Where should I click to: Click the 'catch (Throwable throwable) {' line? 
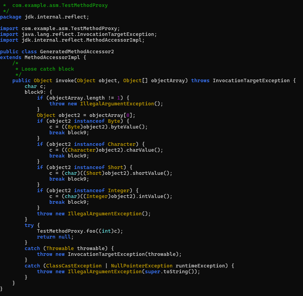pos(69,249)
